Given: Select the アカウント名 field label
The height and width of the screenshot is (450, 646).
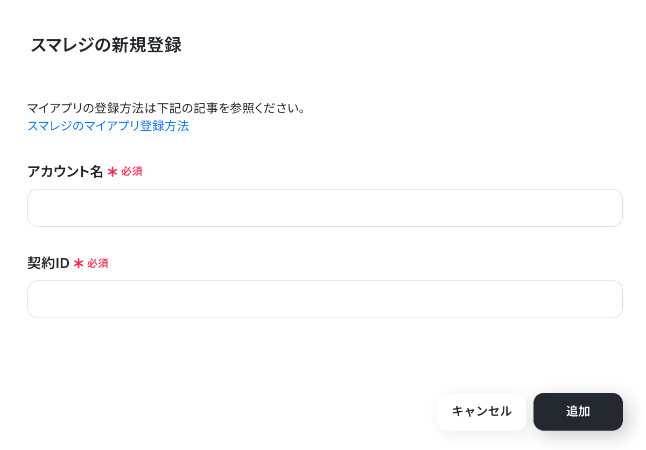Looking at the screenshot, I should 65,172.
